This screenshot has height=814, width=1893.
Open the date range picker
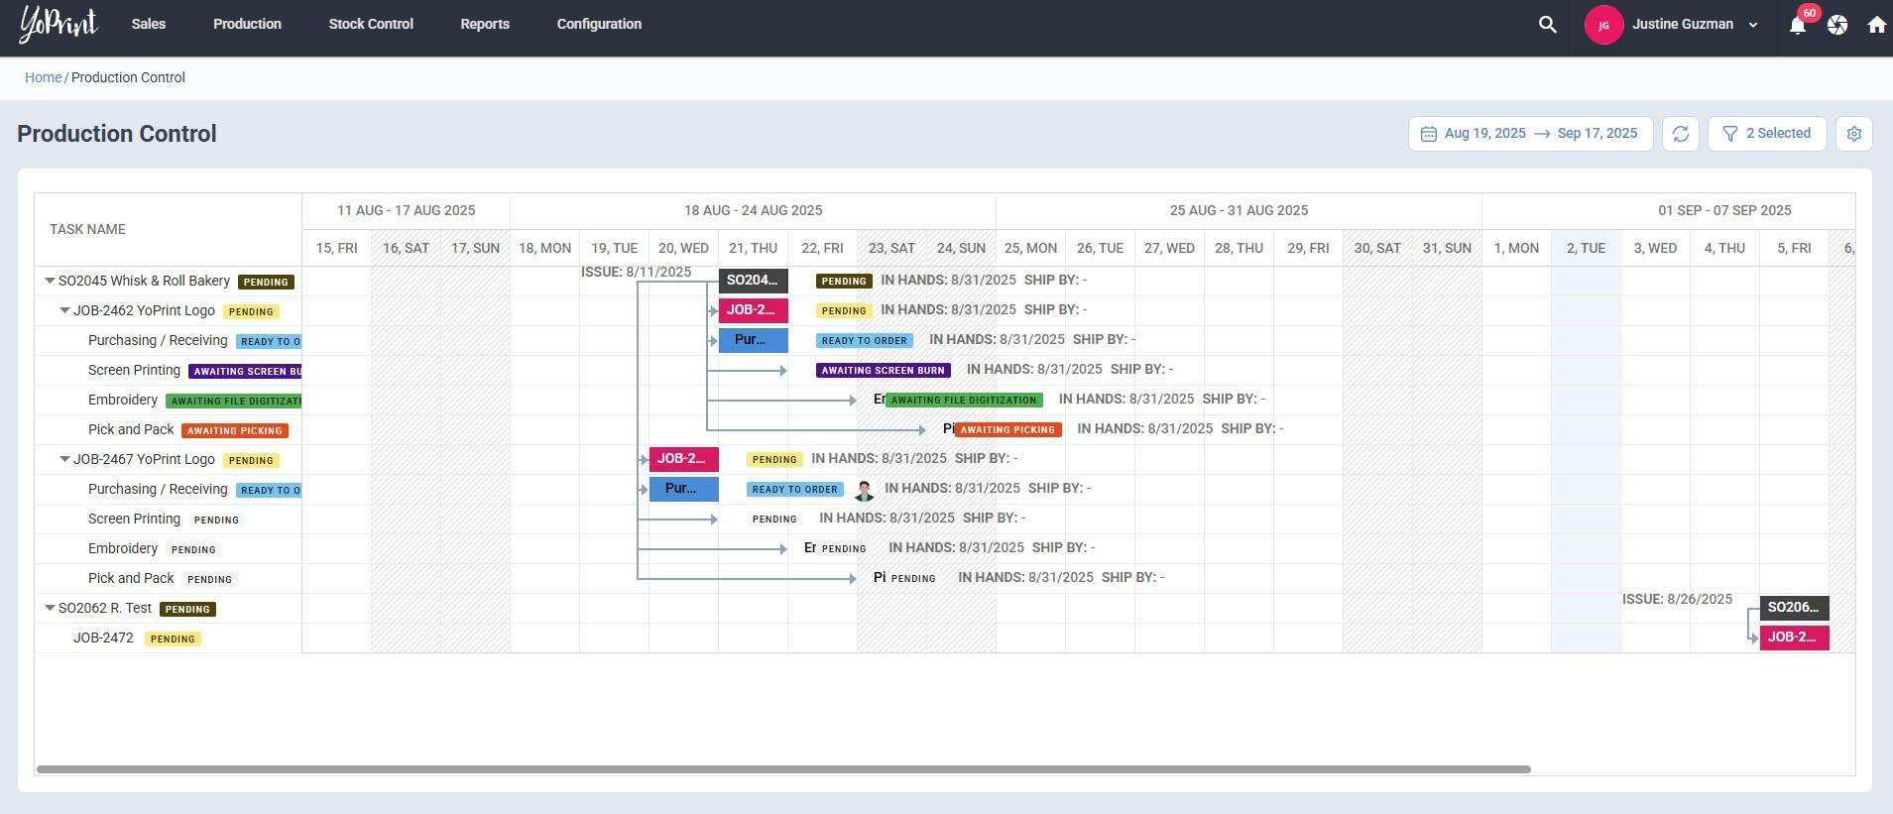point(1529,134)
